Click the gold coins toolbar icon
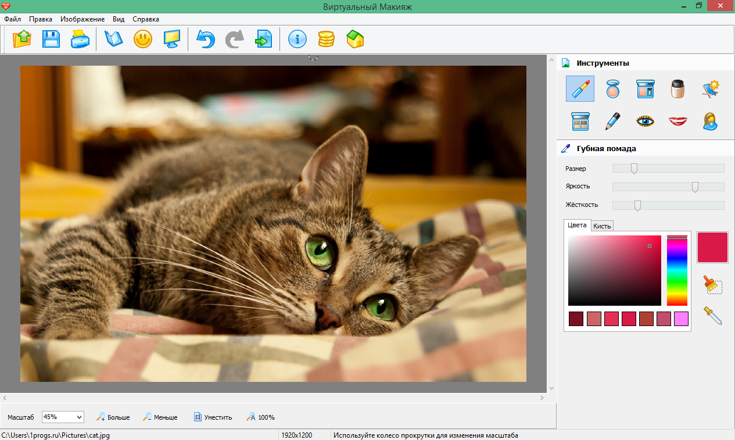 click(327, 39)
